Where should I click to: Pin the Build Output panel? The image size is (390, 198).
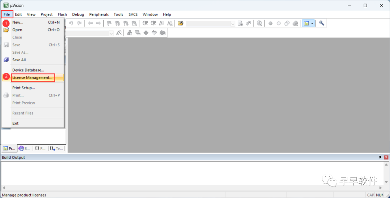click(x=380, y=157)
